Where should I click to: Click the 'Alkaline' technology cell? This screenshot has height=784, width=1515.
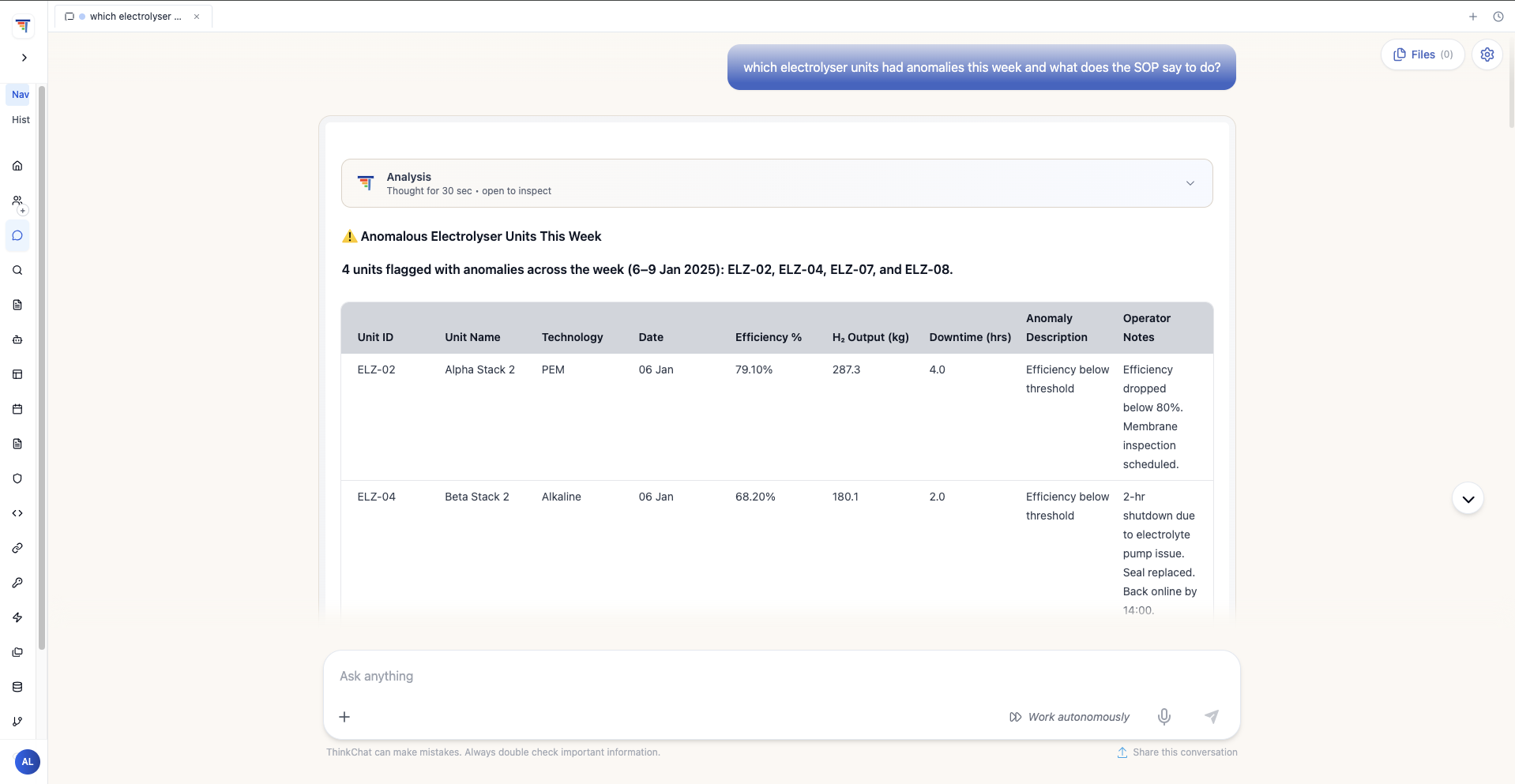[562, 497]
